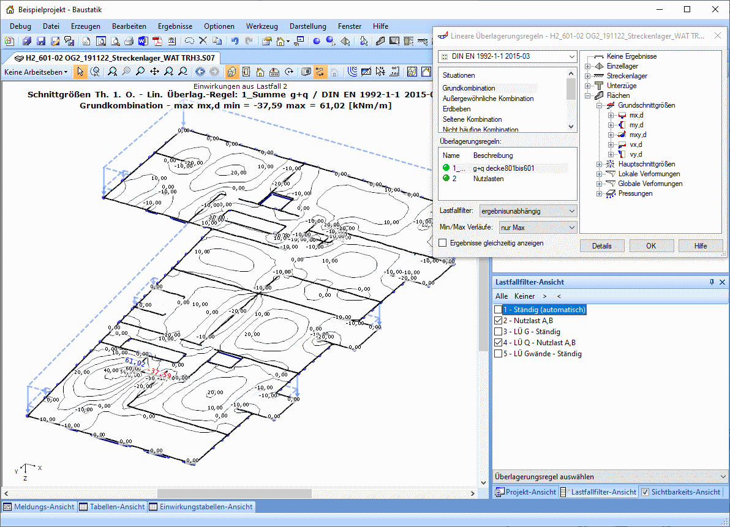The width and height of the screenshot is (730, 527).
Task: Click 'Alle' in Lastfallfilter panel
Action: [x=502, y=296]
